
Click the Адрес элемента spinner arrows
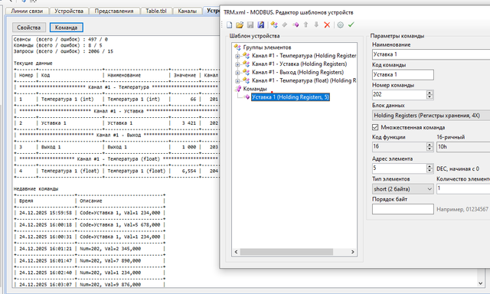pos(430,168)
